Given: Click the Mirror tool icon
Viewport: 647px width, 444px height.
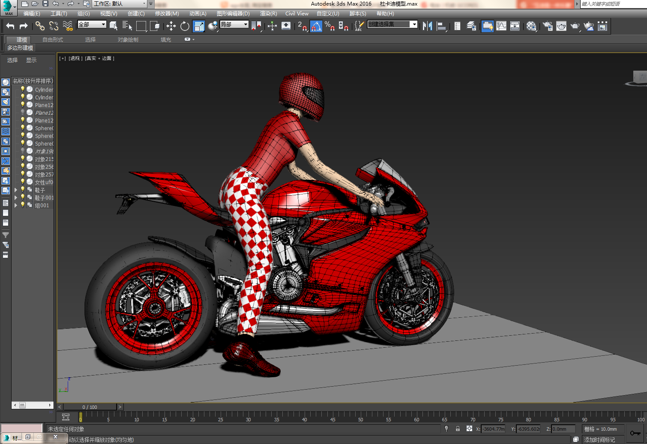Looking at the screenshot, I should (x=427, y=26).
